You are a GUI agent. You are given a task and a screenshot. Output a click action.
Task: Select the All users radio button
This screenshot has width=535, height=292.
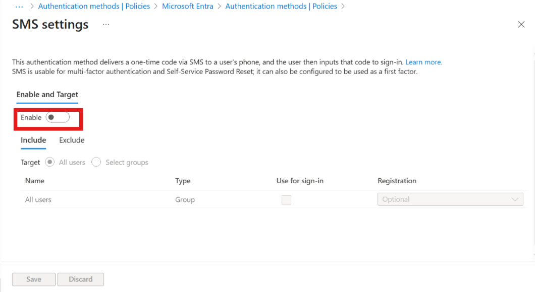49,162
